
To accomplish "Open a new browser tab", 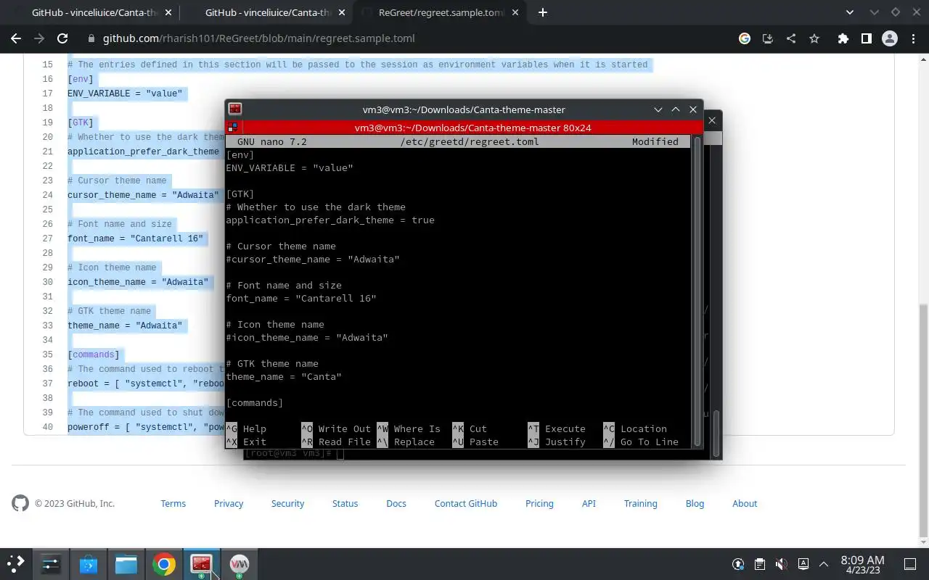I will tap(543, 12).
